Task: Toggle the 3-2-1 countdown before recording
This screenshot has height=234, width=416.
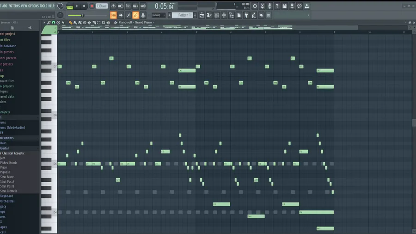Action: click(x=128, y=6)
